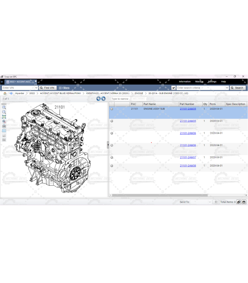This screenshot has width=248, height=283.
Task: Toggle the Filters checkbox
Action: [60, 88]
